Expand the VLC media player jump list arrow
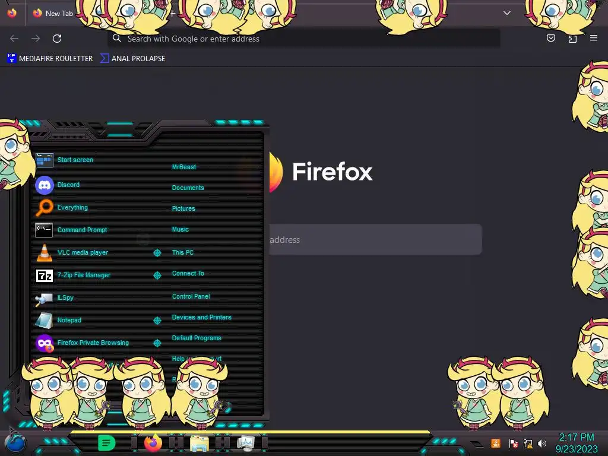Image resolution: width=608 pixels, height=456 pixels. (x=157, y=253)
